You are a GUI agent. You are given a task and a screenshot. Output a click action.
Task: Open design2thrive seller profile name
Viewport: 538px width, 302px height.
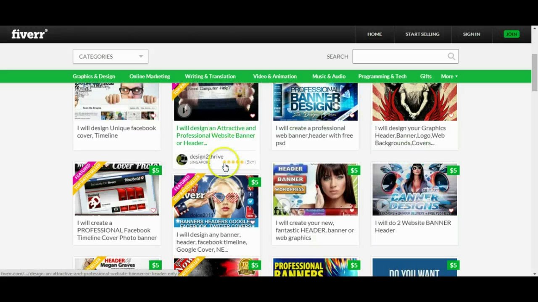pyautogui.click(x=206, y=156)
